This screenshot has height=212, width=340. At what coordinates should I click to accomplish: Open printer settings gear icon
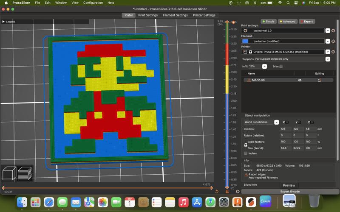[x=333, y=52]
